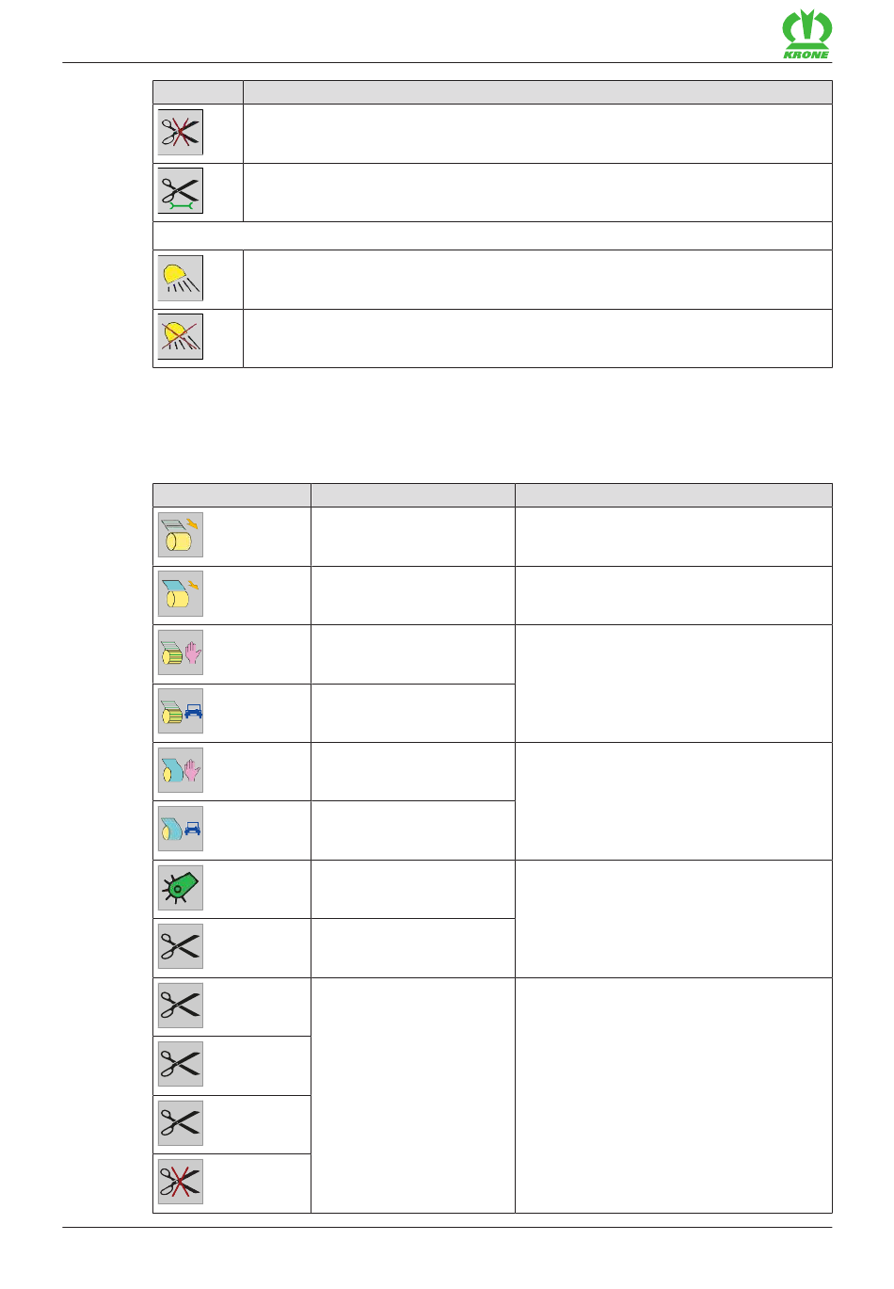Choose the film bale icon with pink hand
The width and height of the screenshot is (894, 1289).
[181, 770]
